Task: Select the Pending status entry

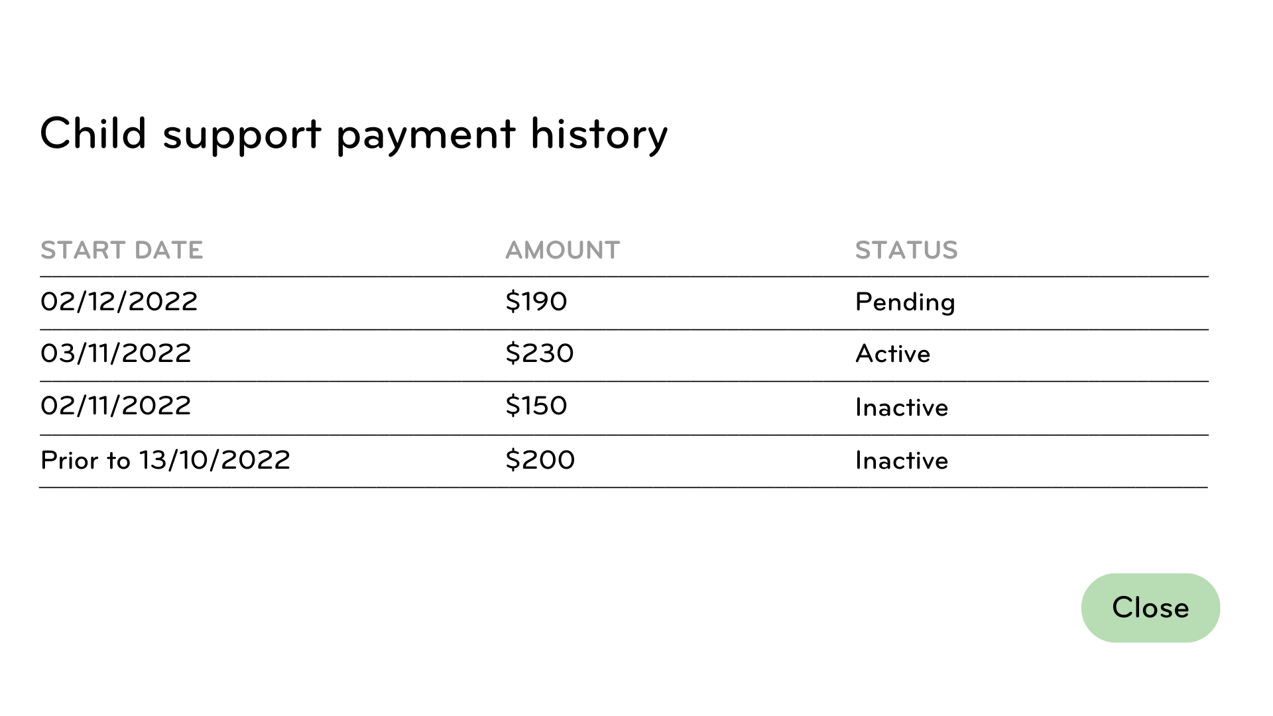Action: (906, 302)
